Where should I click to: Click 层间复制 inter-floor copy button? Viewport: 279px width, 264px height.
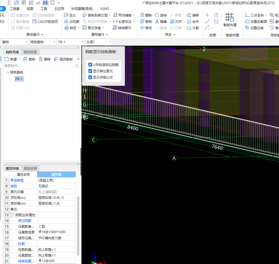click(x=63, y=59)
